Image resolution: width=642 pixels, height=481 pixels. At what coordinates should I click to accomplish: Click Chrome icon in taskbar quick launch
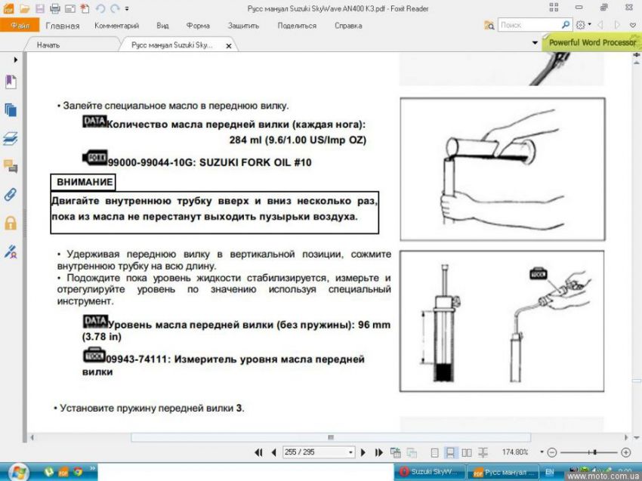[78, 472]
